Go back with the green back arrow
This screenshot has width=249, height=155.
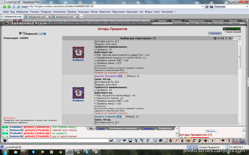pyautogui.click(x=4, y=7)
